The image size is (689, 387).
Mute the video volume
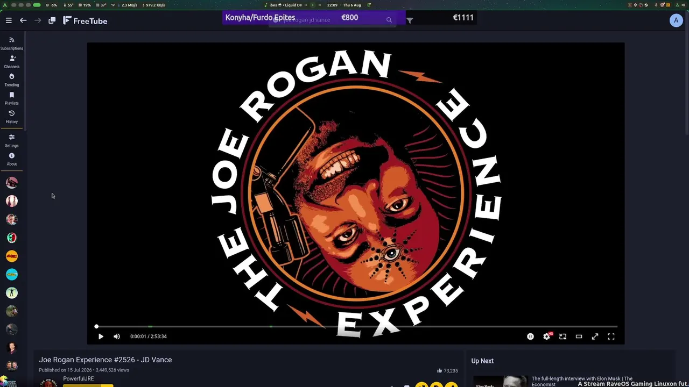click(117, 336)
